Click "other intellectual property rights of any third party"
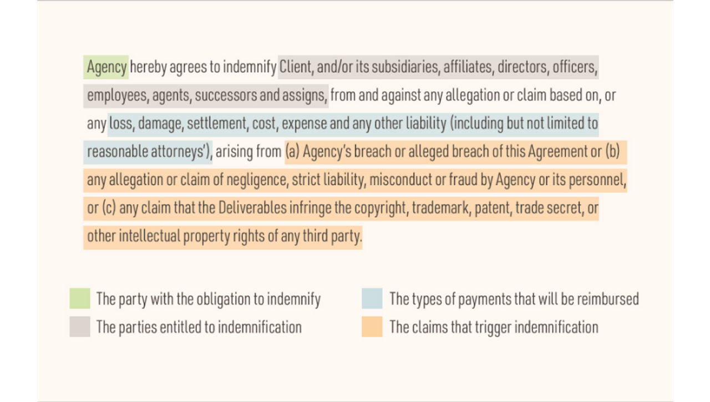The height and width of the screenshot is (402, 710). [224, 236]
